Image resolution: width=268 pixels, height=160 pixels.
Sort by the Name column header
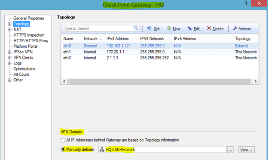pos(71,39)
